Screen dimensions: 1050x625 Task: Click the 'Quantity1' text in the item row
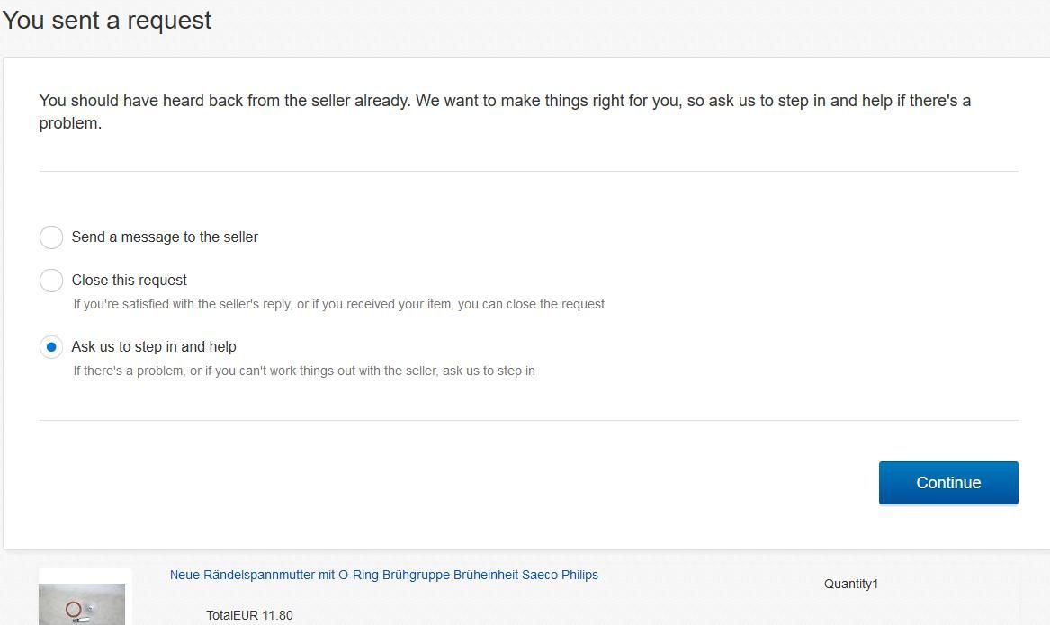click(850, 585)
